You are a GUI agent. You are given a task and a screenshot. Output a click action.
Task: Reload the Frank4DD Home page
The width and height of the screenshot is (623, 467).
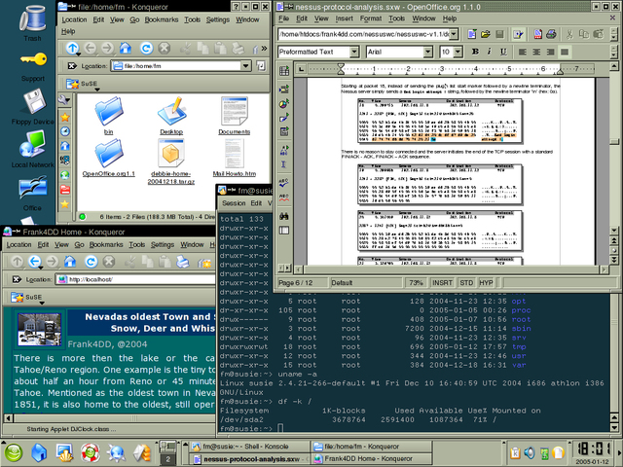click(91, 262)
